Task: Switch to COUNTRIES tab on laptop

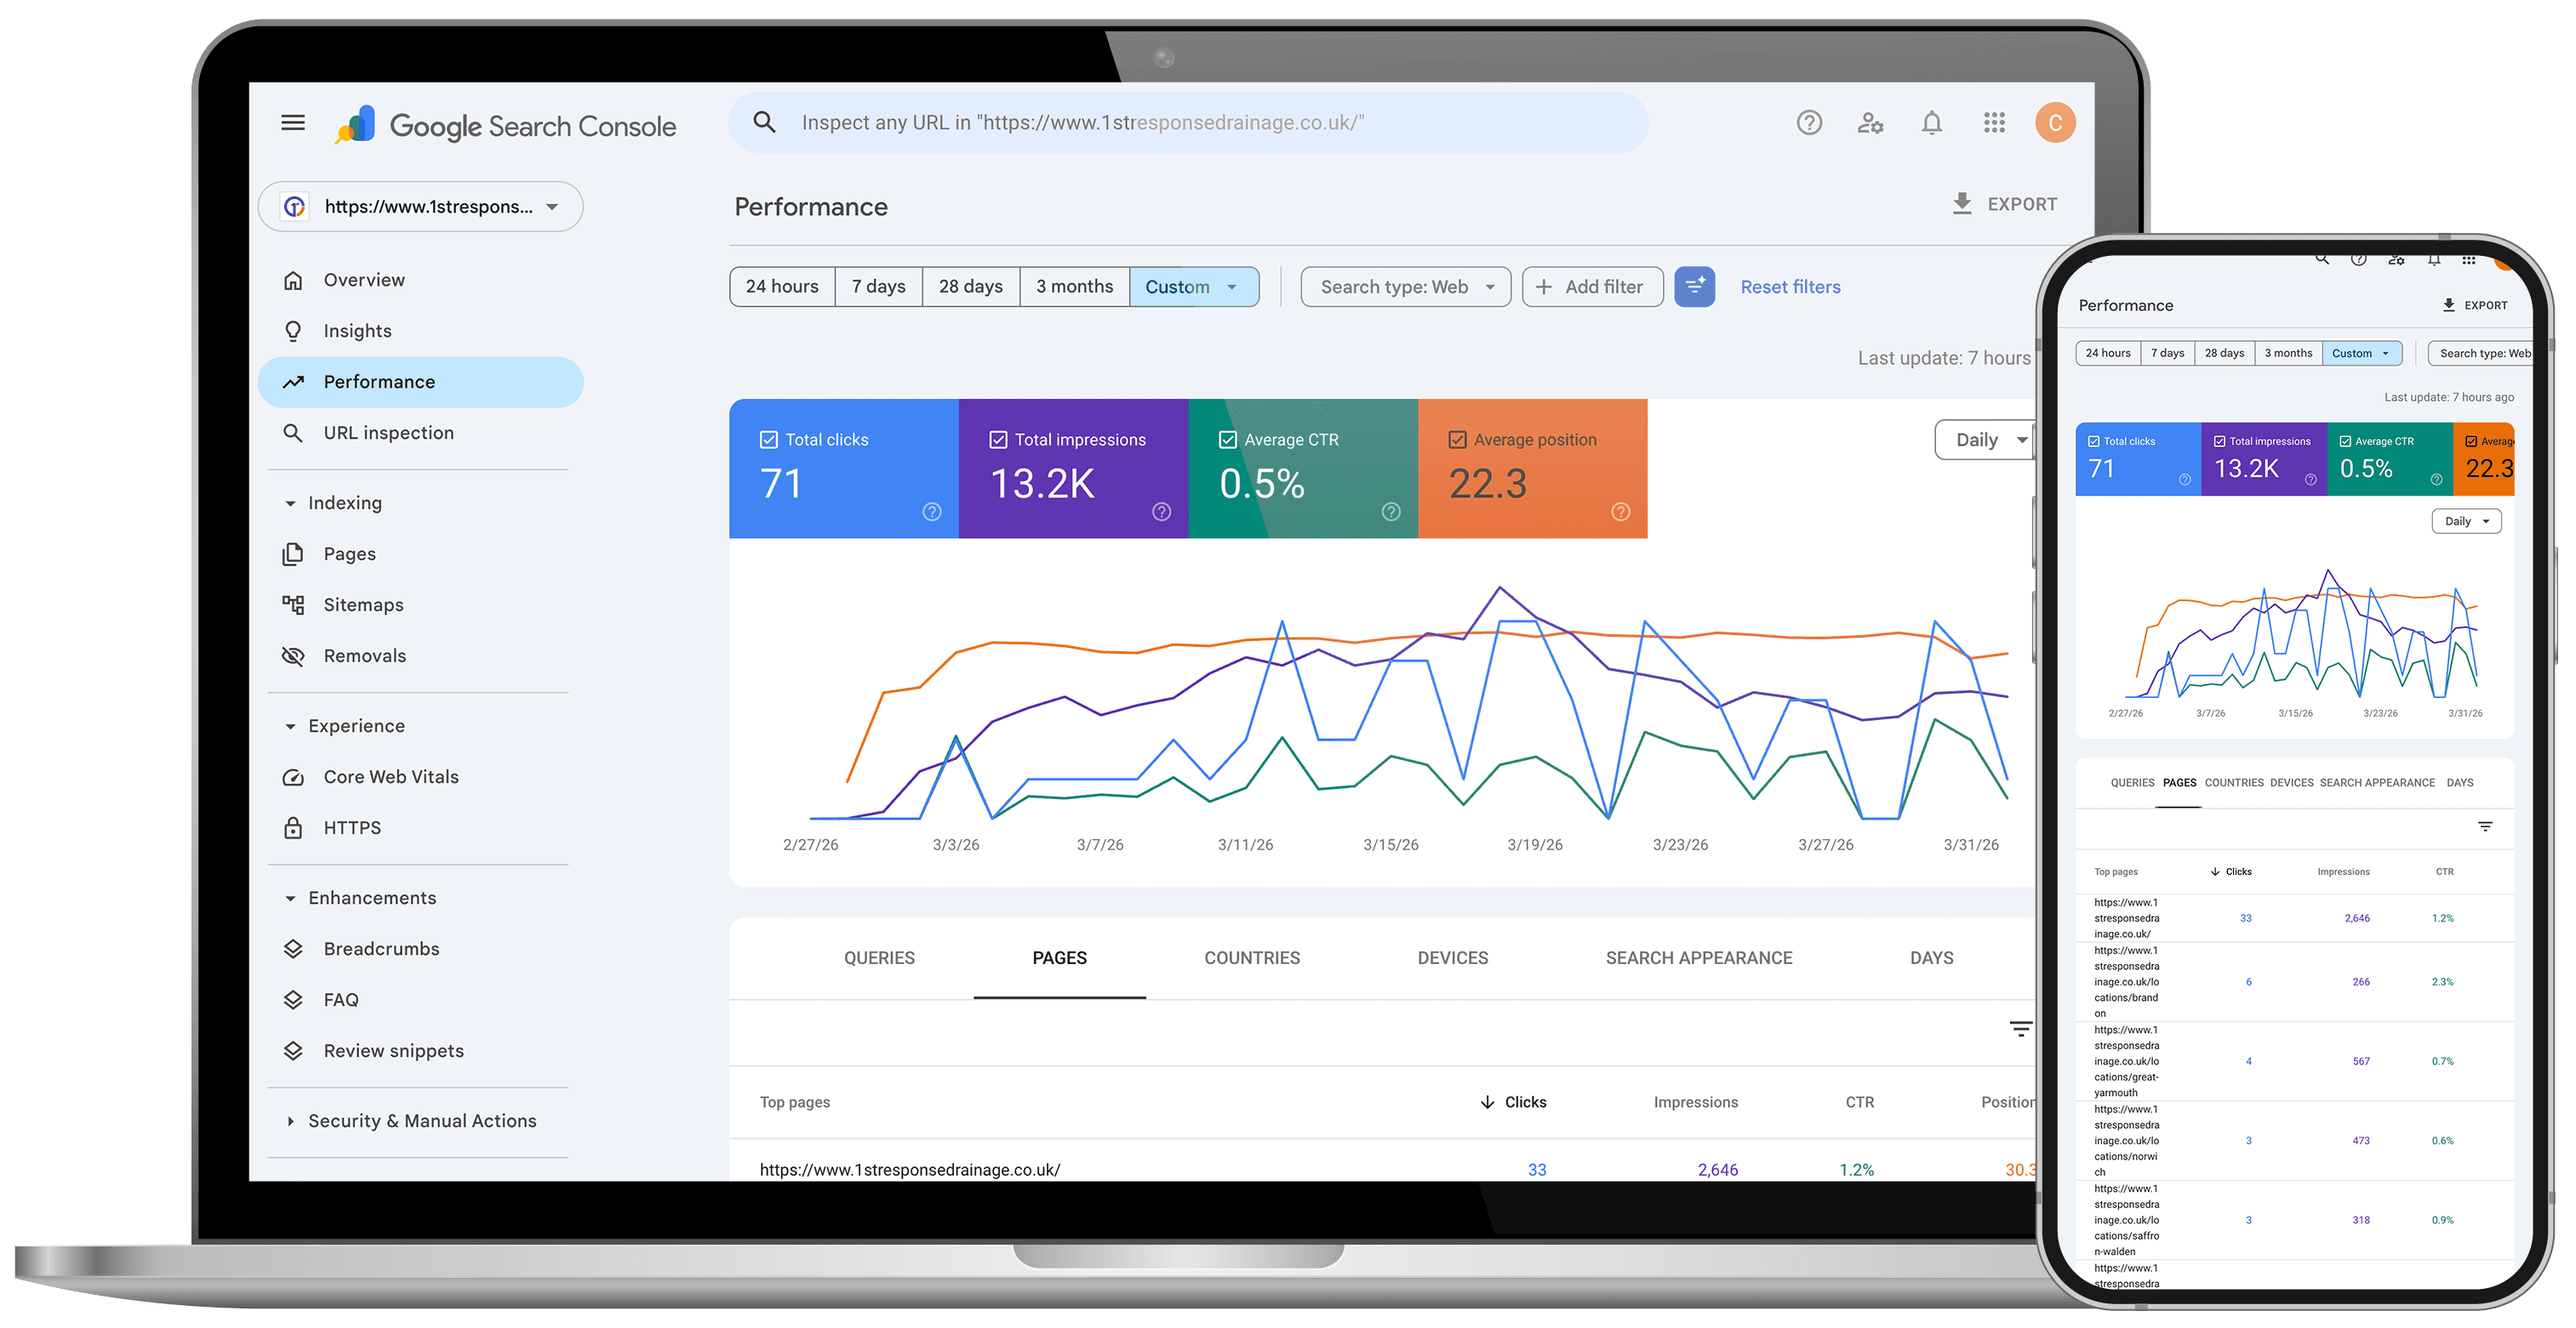Action: tap(1252, 957)
